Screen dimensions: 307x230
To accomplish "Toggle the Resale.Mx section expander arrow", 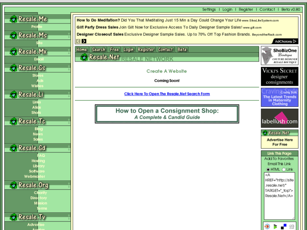I will coord(69,51).
